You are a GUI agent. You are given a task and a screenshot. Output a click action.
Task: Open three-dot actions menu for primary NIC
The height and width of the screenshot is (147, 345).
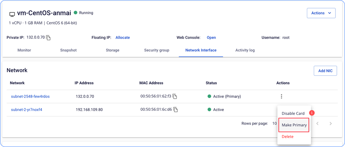[282, 97]
